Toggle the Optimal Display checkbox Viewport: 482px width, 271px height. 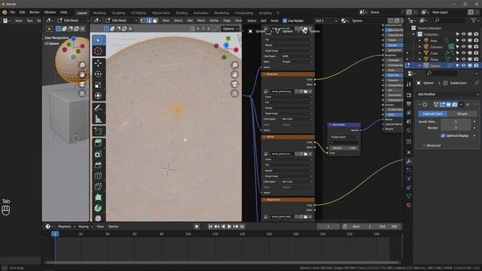tap(443, 135)
